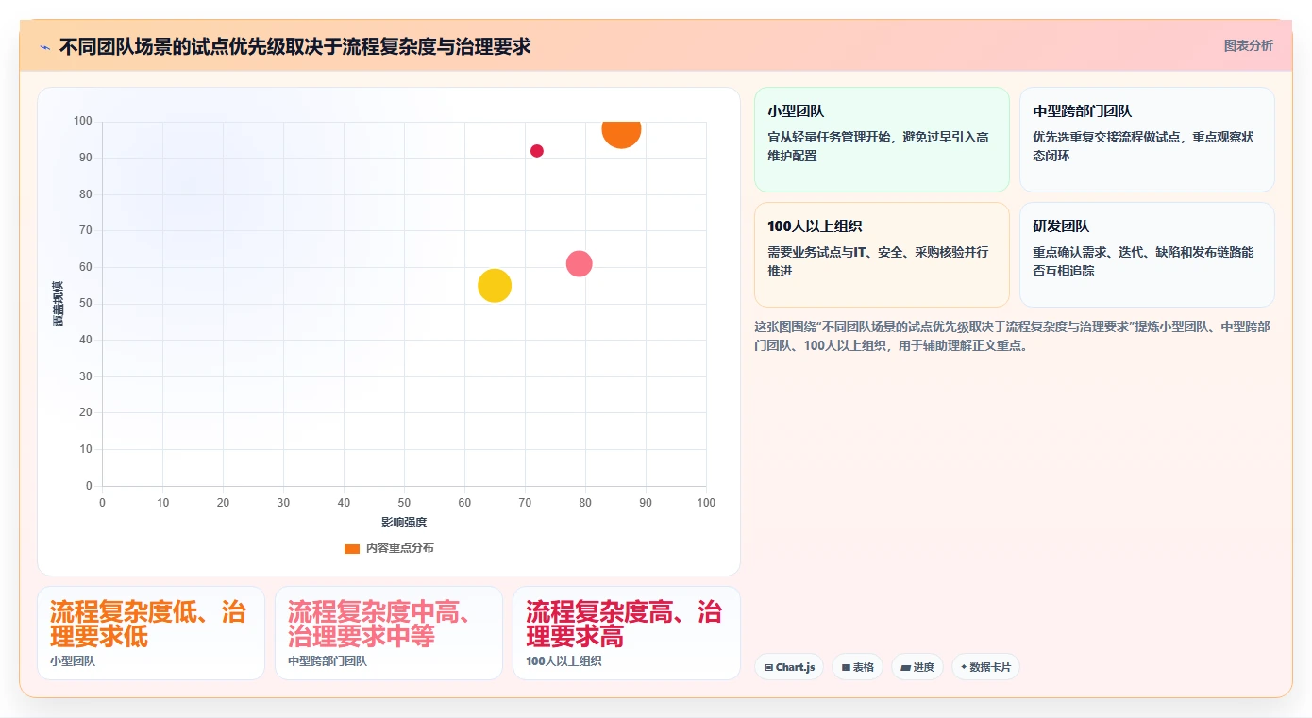
Task: Click the 影响强度 x-axis title
Action: pos(404,522)
